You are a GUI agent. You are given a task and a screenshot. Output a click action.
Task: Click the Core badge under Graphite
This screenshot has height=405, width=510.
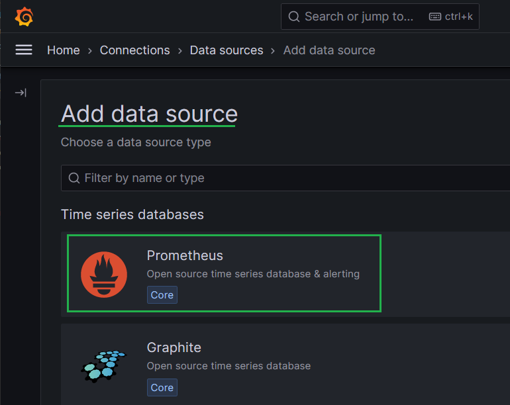[162, 388]
